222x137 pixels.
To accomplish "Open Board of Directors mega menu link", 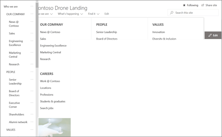I will (107, 39).
